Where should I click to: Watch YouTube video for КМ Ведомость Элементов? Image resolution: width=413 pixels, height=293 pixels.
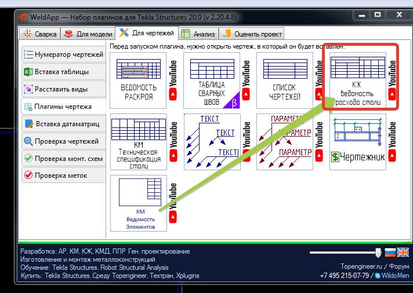(173, 203)
